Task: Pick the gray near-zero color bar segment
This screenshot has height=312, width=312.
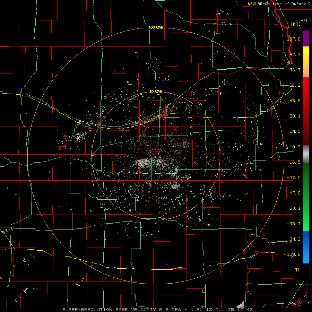Action: point(306,154)
